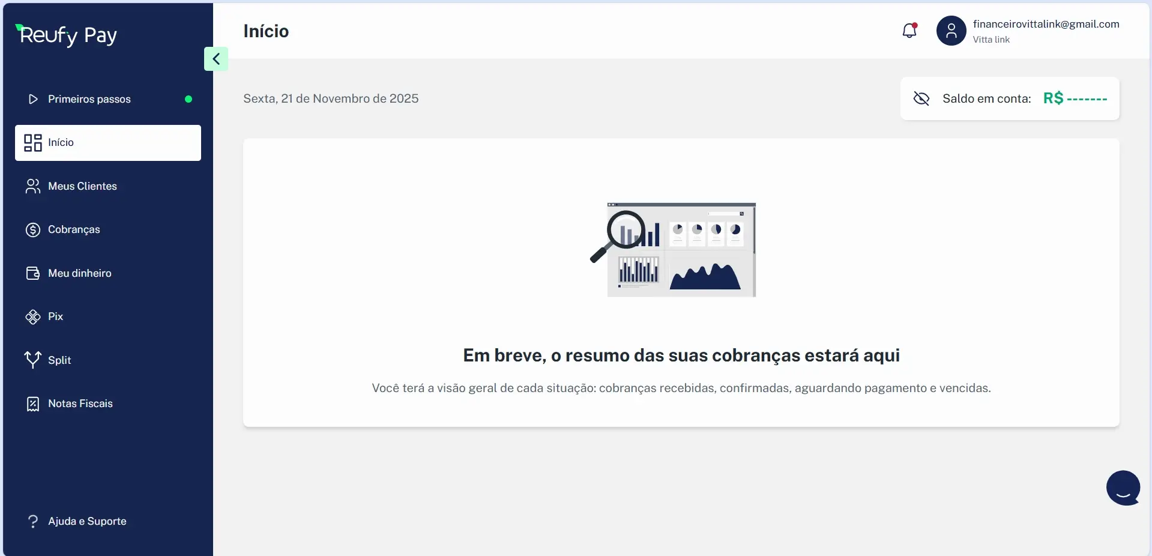
Task: Click the Pix diamond icon
Action: (x=32, y=317)
